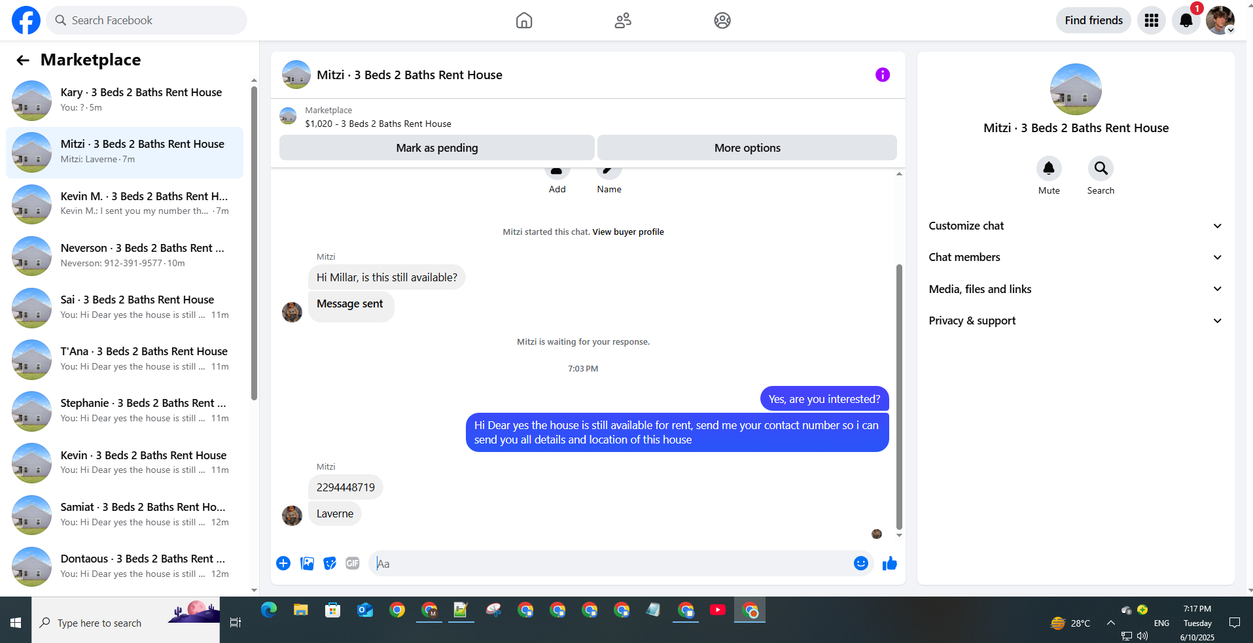
Task: Click the conversation list scrollbar
Action: point(254,242)
